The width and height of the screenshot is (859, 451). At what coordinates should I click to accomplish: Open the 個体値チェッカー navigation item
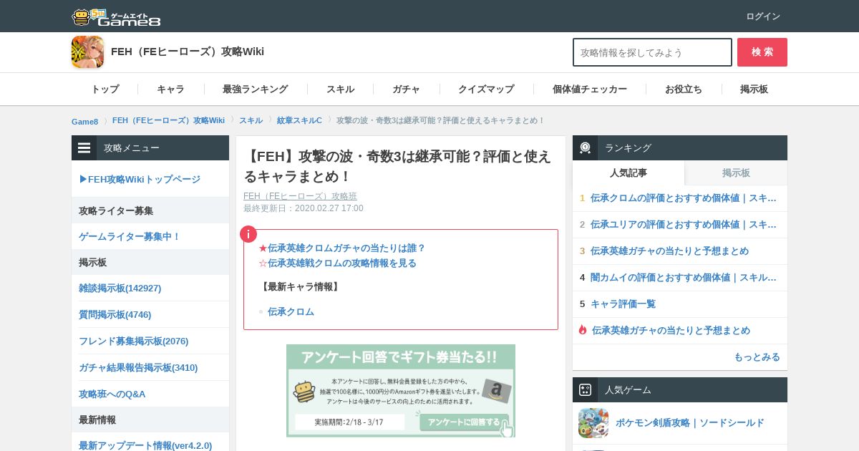pos(590,89)
